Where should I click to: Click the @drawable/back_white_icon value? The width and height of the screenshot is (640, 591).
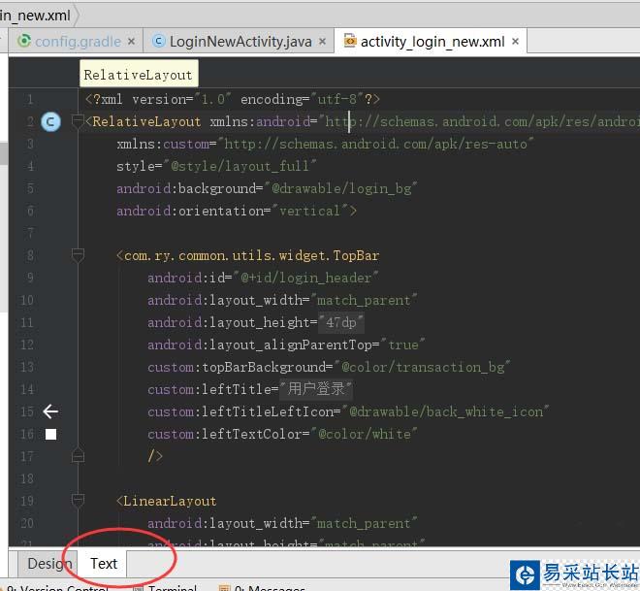tap(446, 411)
